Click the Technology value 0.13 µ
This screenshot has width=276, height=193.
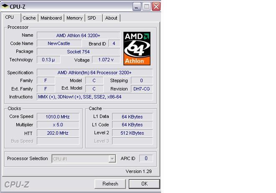[x=49, y=60]
